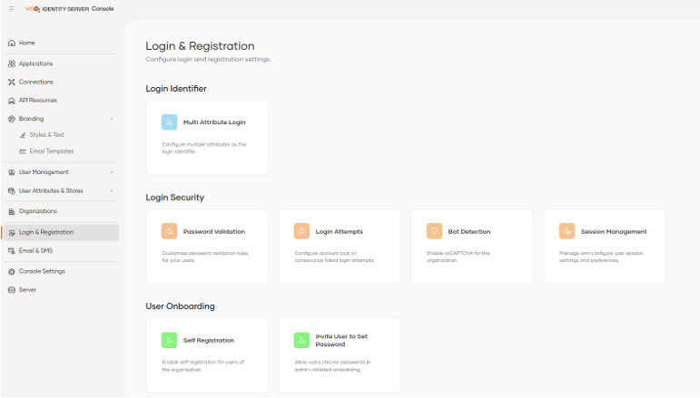Click 'Customize password validation rules' description

click(x=205, y=257)
